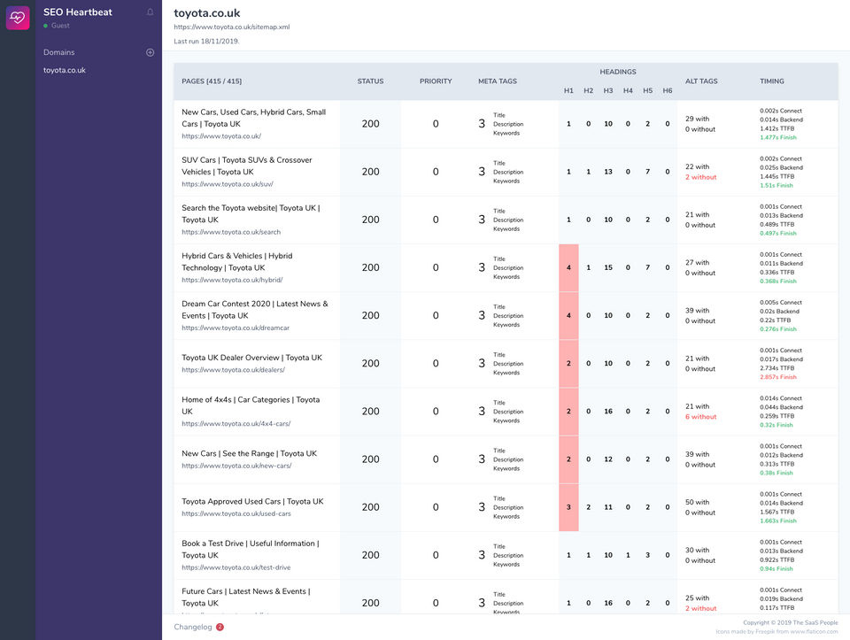The width and height of the screenshot is (850, 640).
Task: Open notifications bell icon
Action: [151, 12]
